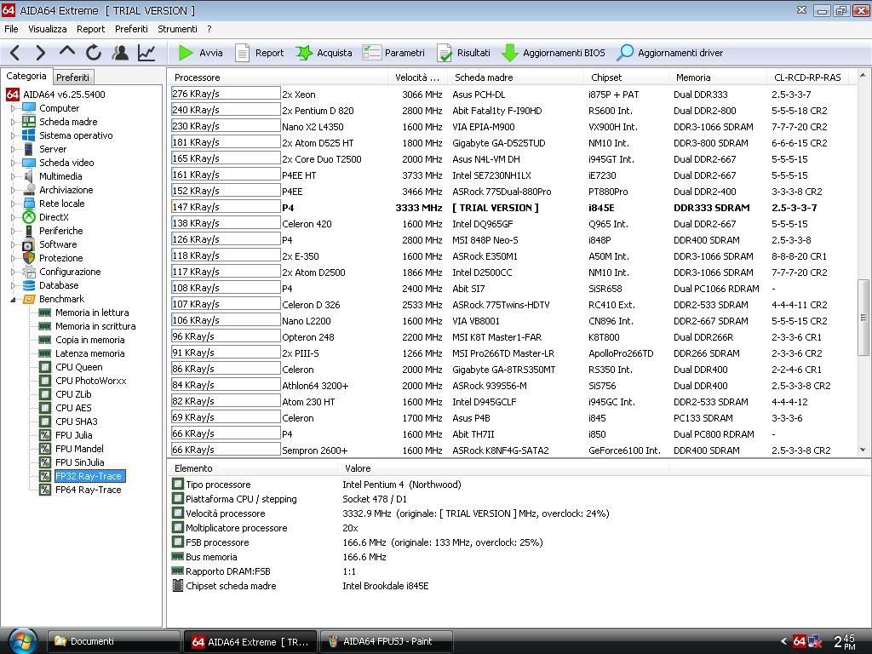Image resolution: width=872 pixels, height=654 pixels.
Task: Expand the Scheda madre tree node
Action: click(13, 122)
